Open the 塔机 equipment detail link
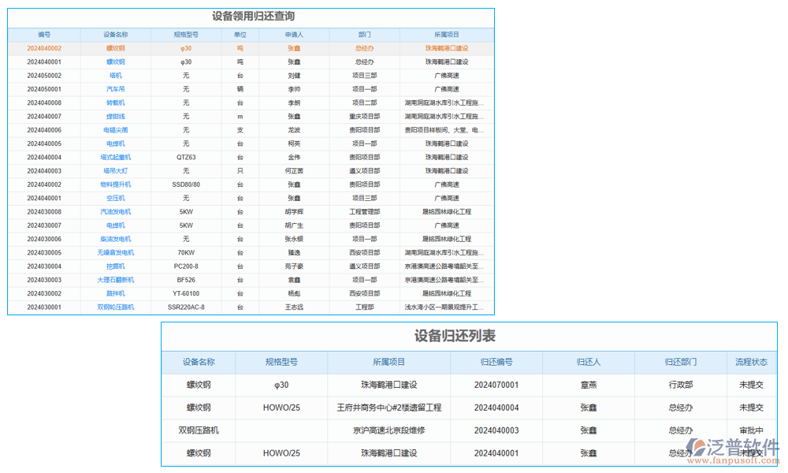The image size is (788, 473). coord(113,75)
